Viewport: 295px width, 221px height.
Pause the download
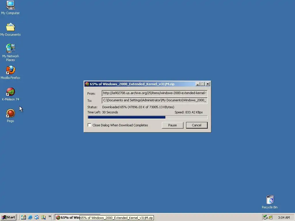173,125
